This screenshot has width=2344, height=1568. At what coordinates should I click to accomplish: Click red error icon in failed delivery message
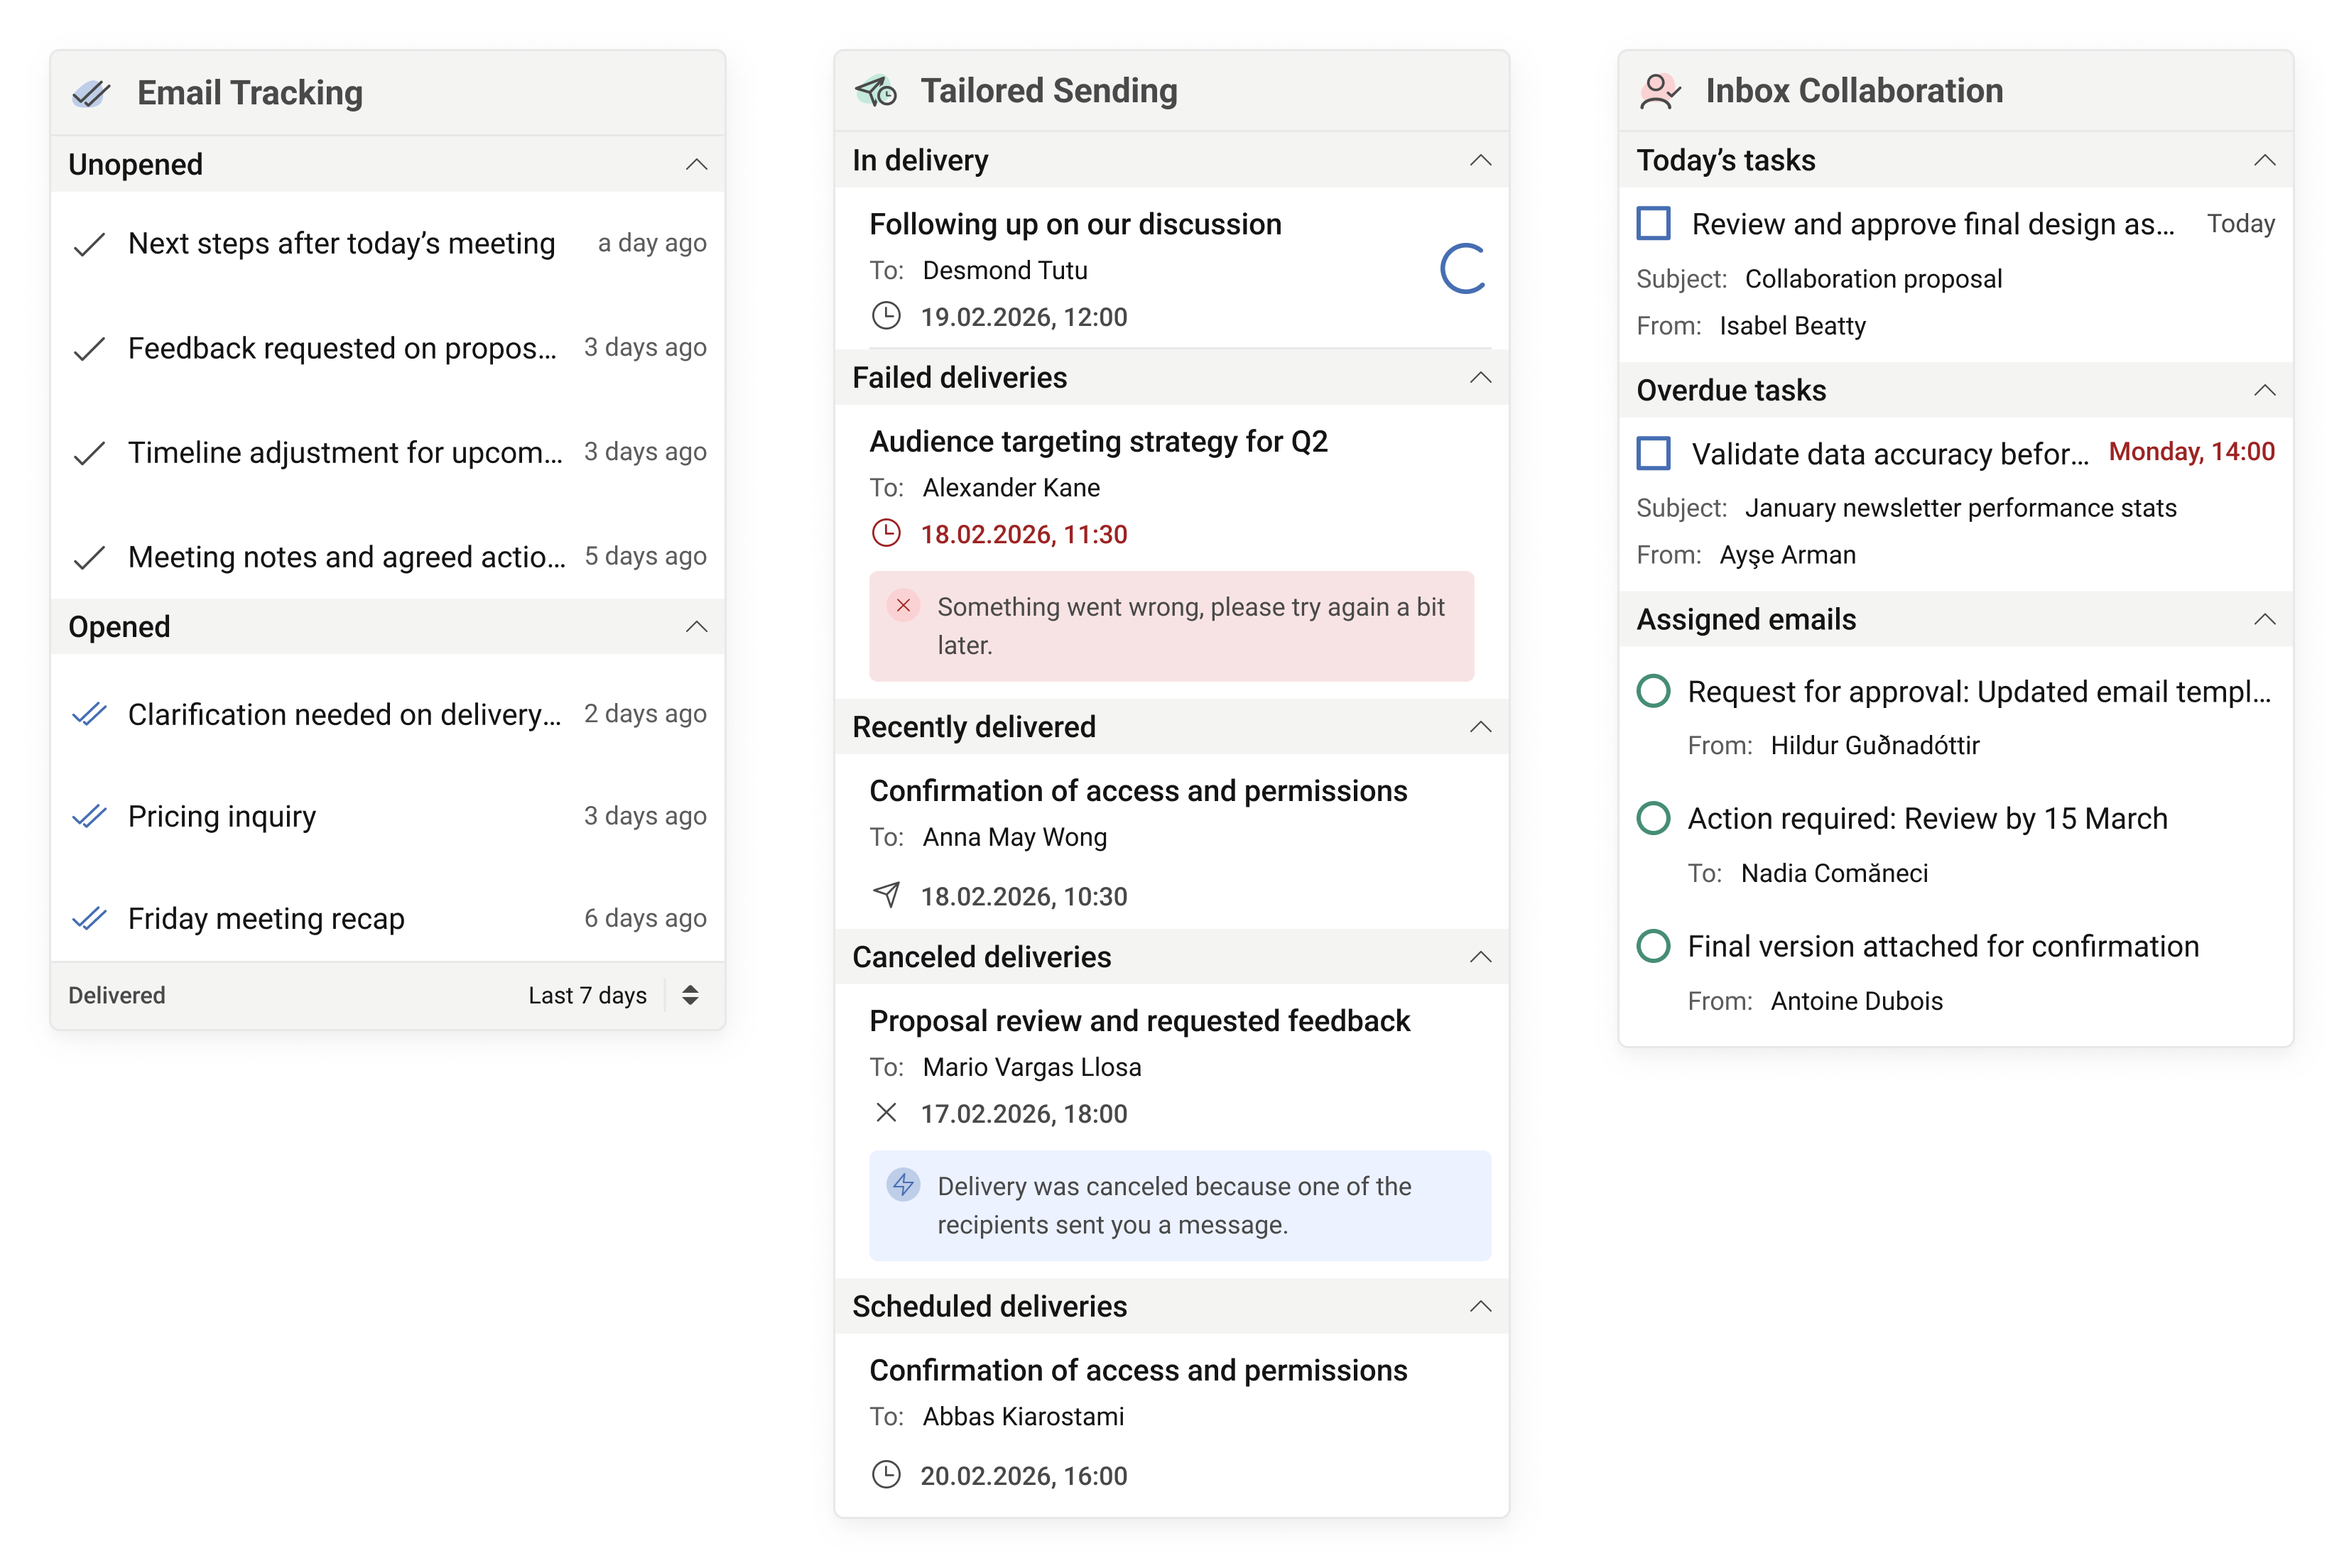(903, 605)
